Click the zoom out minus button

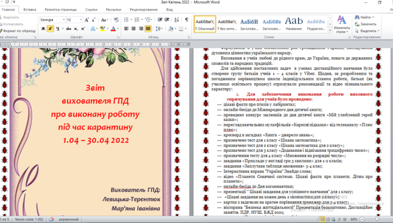[362, 219]
